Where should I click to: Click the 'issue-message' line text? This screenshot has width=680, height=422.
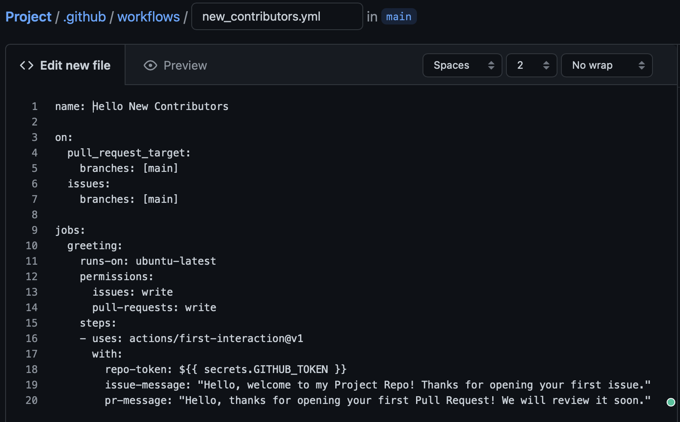tap(378, 385)
